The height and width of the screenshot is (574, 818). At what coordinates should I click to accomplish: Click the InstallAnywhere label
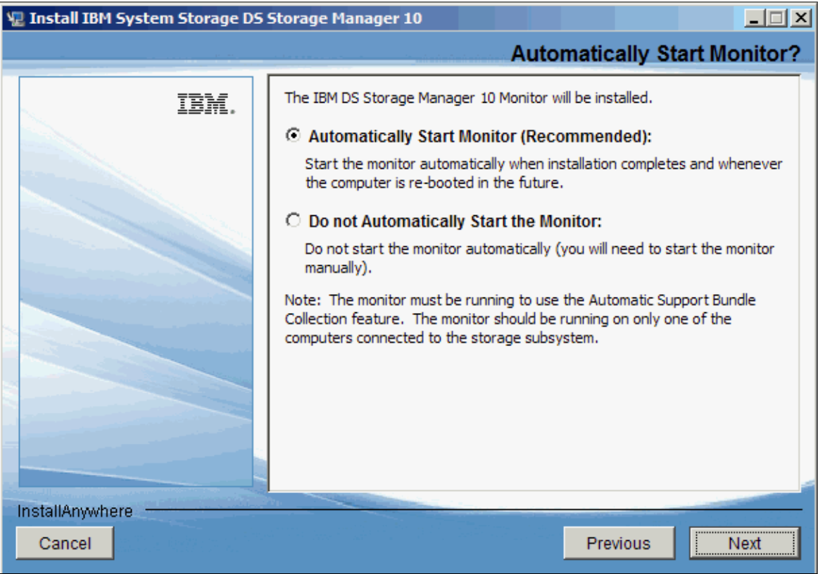75,511
